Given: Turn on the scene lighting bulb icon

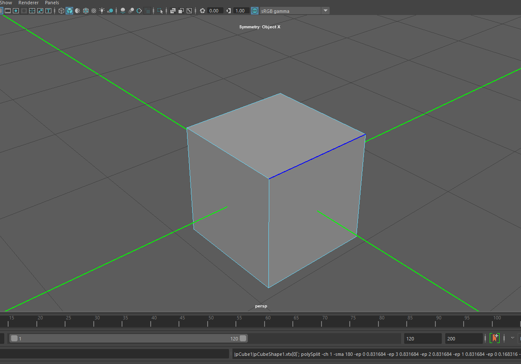Looking at the screenshot, I should coord(101,11).
